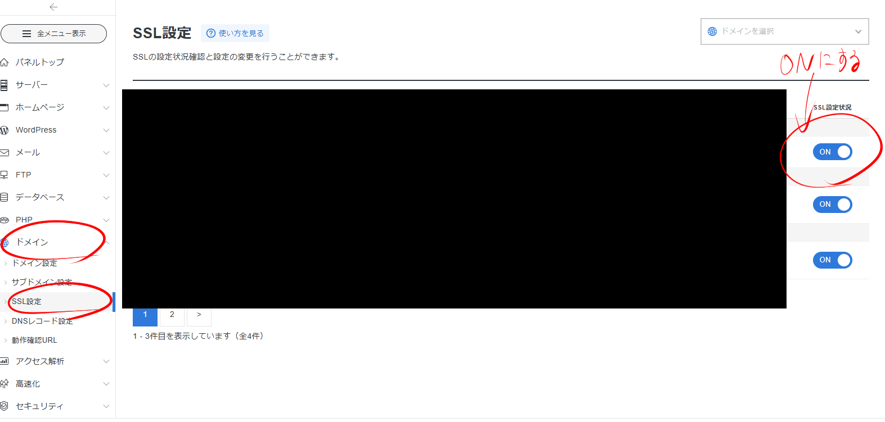
Task: Click the WordPress menu label
Action: pyautogui.click(x=36, y=130)
